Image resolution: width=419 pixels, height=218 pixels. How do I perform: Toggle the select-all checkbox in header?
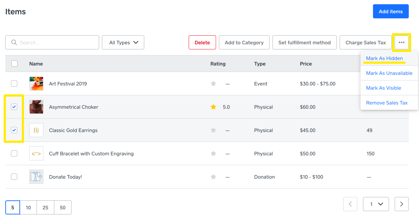coord(14,64)
